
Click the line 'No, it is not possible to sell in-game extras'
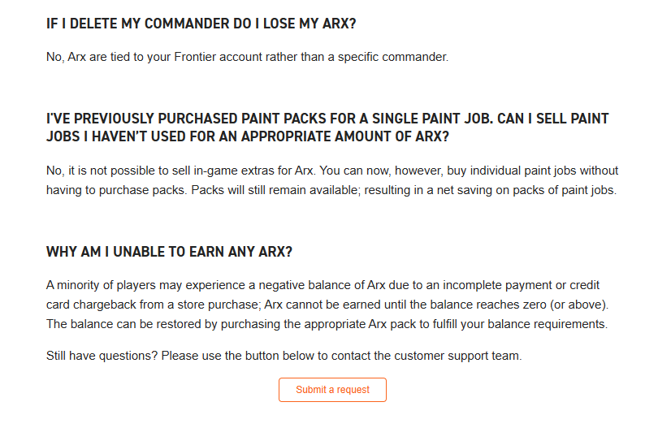tap(332, 171)
